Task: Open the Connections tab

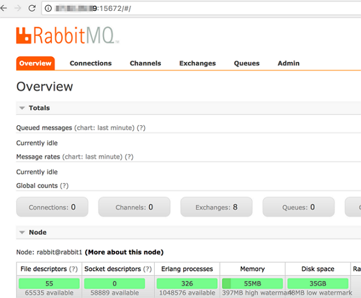Action: (x=91, y=63)
